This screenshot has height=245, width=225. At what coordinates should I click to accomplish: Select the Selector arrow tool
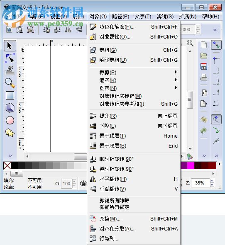coord(10,46)
